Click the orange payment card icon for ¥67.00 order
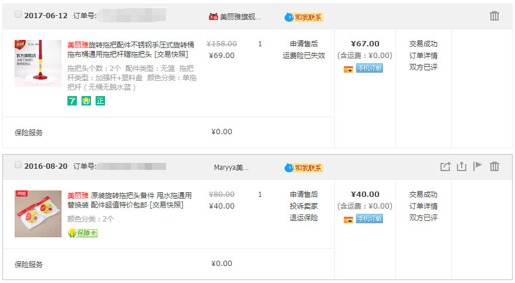The height and width of the screenshot is (283, 515). click(x=348, y=69)
